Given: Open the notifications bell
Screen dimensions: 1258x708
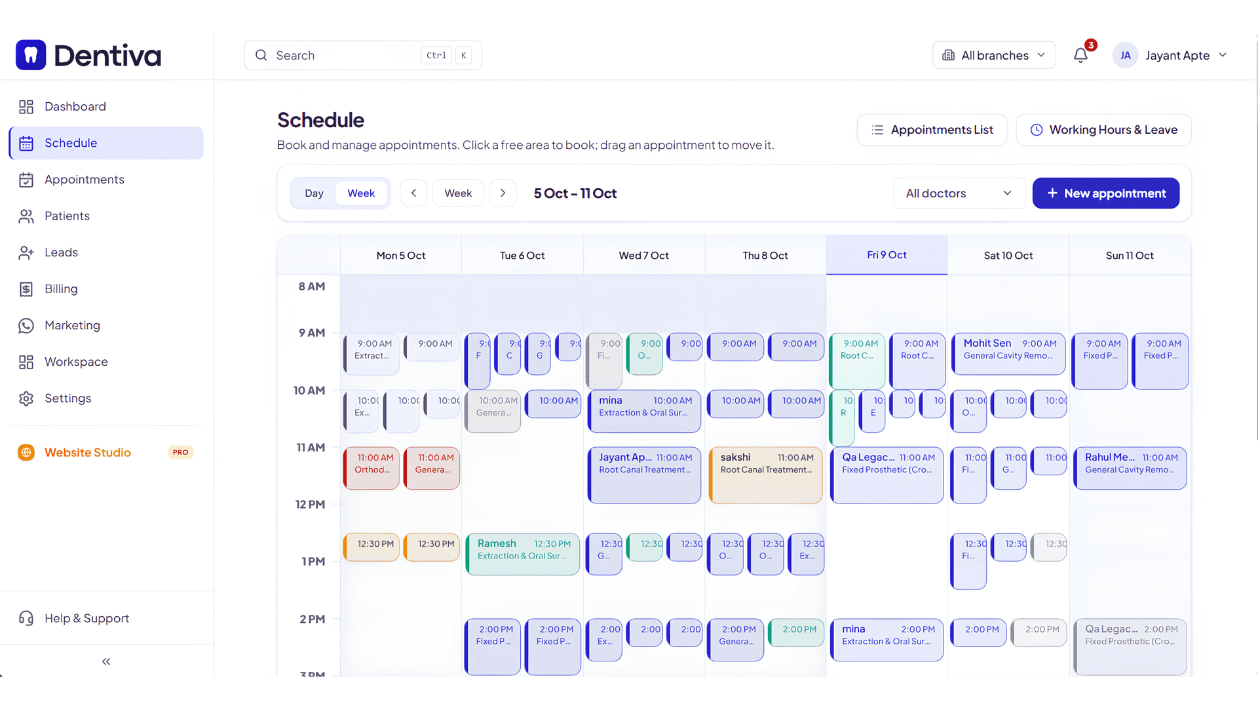Looking at the screenshot, I should point(1080,55).
